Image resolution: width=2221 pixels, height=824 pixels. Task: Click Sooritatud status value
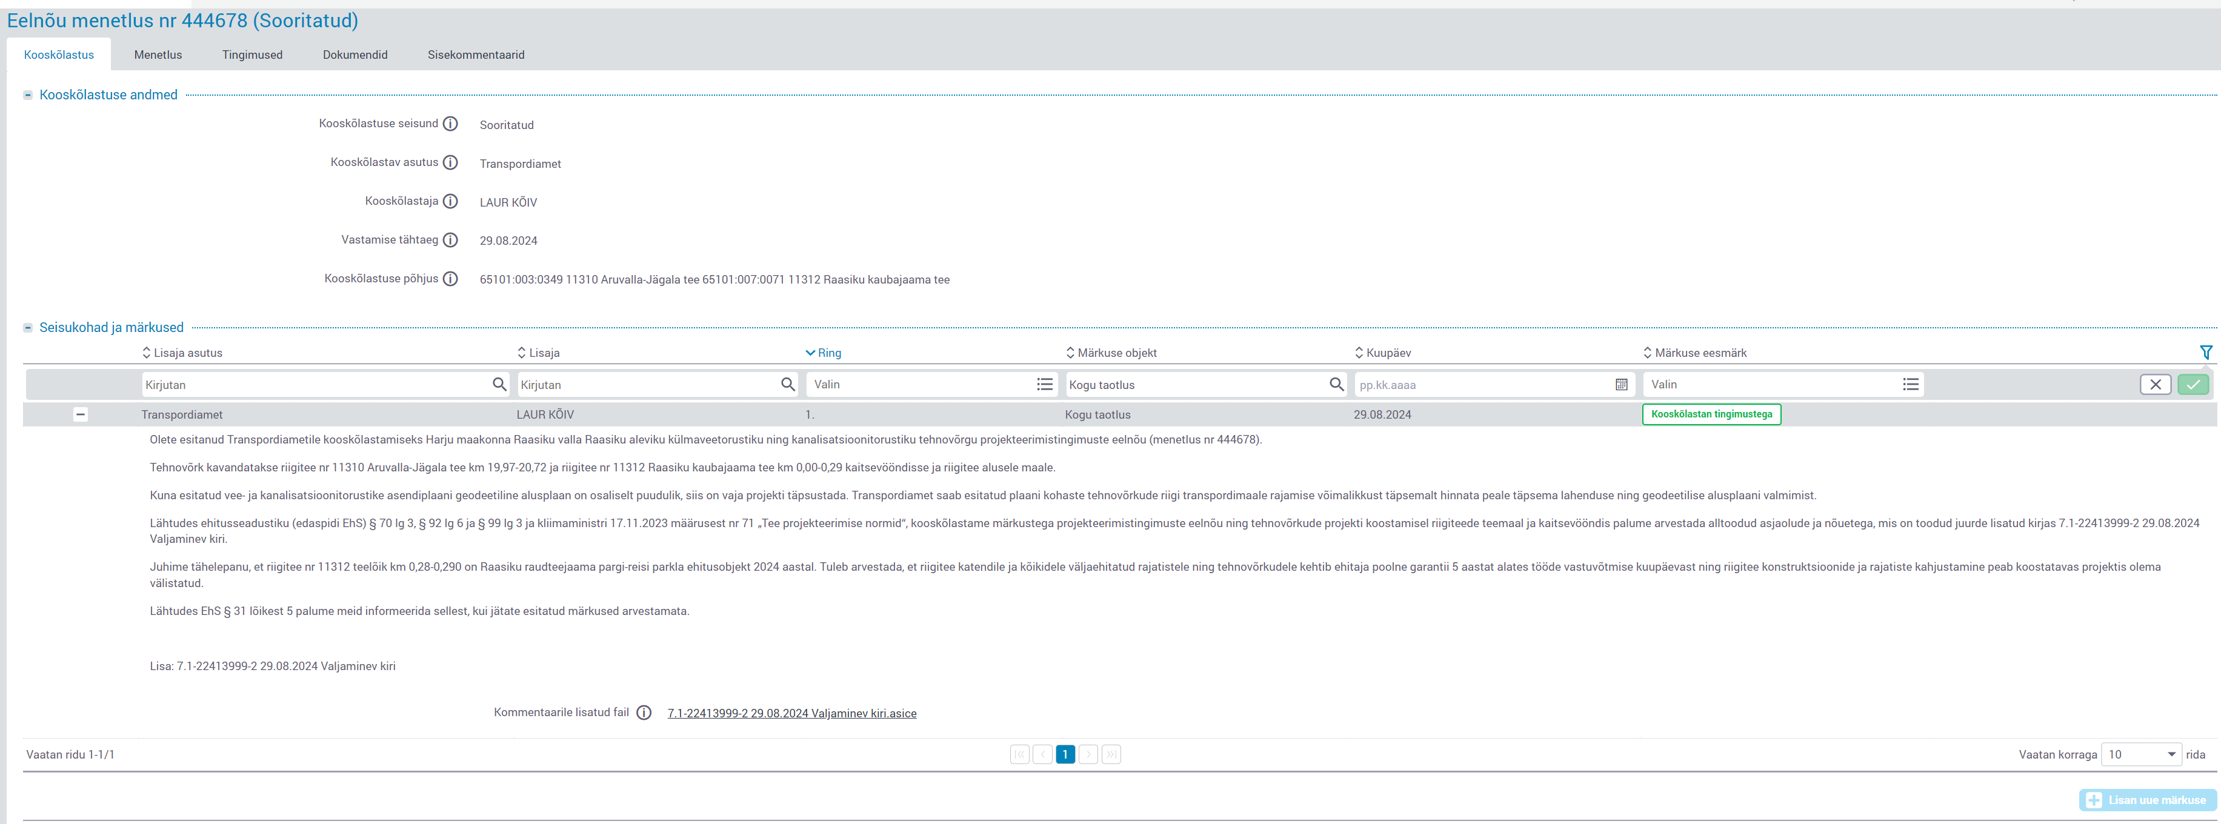[506, 125]
